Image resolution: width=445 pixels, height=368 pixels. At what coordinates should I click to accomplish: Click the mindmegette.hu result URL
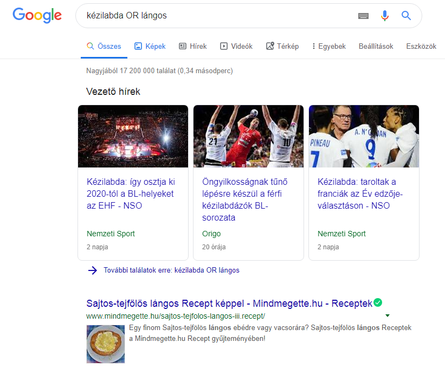click(x=176, y=316)
